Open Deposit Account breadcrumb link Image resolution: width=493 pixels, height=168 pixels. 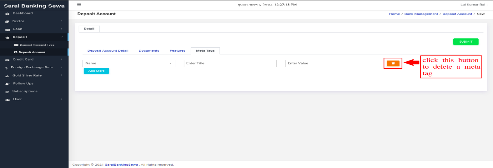(457, 14)
